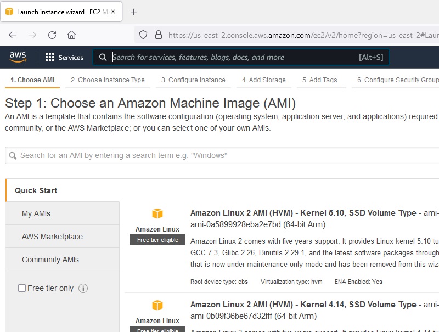Open AWS Marketplace AMI category
The height and width of the screenshot is (332, 439).
click(x=52, y=237)
